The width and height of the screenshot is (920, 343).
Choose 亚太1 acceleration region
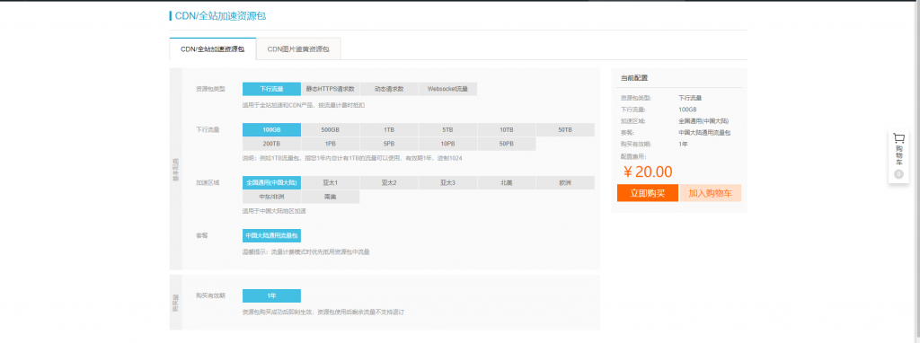pos(331,183)
